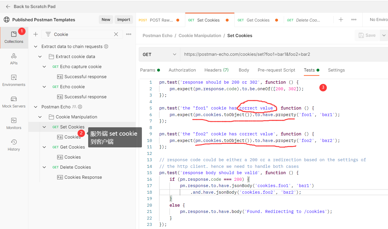Collapse the Extract data to chain requests collection
The height and width of the screenshot is (229, 388).
pyautogui.click(x=36, y=47)
